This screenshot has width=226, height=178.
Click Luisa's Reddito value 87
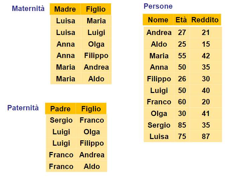(x=206, y=137)
